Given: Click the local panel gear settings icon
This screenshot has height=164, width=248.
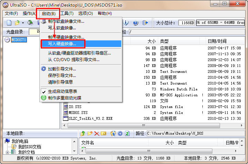Looking at the screenshot, I should click(x=120, y=134).
